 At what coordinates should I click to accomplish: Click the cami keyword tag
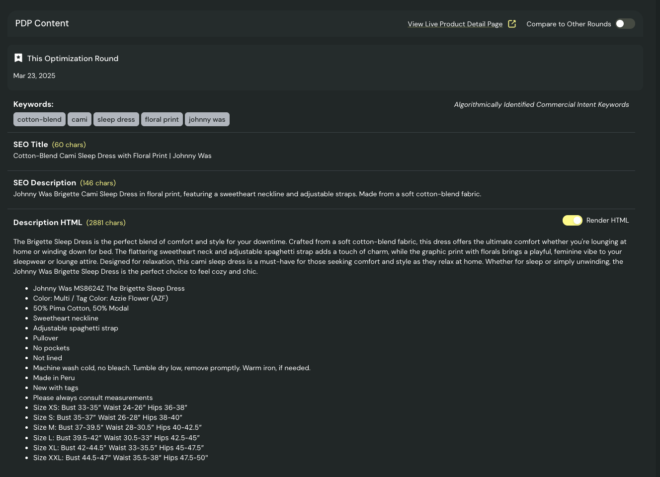pyautogui.click(x=80, y=119)
